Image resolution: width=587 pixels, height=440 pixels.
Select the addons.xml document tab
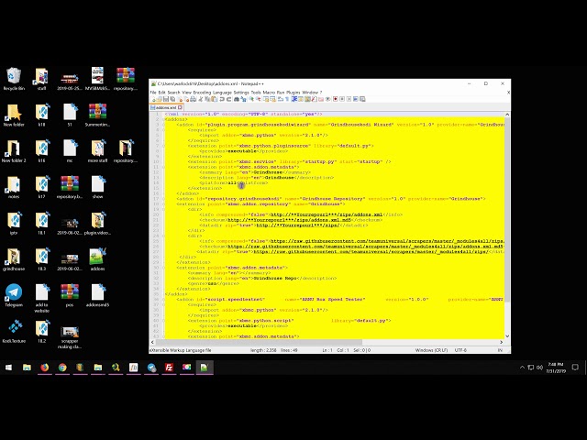pyautogui.click(x=166, y=107)
